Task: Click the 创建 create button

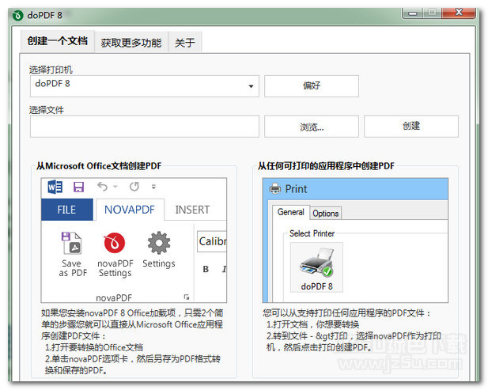Action: (411, 126)
